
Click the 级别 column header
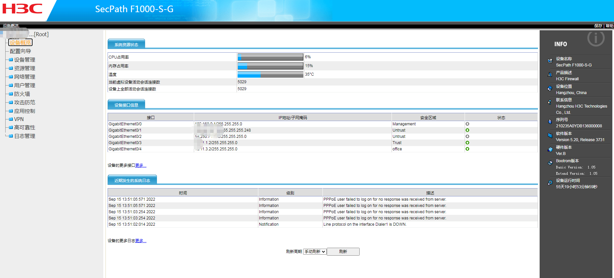(x=290, y=193)
